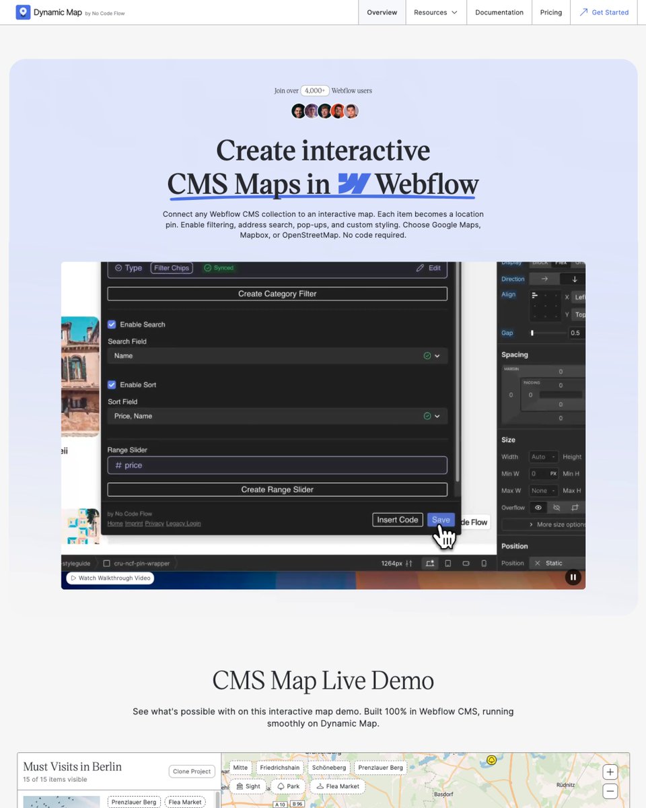646x808 pixels.
Task: Click the Gap value 0.5 field
Action: (x=577, y=333)
